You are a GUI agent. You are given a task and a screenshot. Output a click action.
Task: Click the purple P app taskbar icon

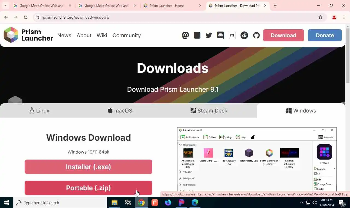pos(181,203)
